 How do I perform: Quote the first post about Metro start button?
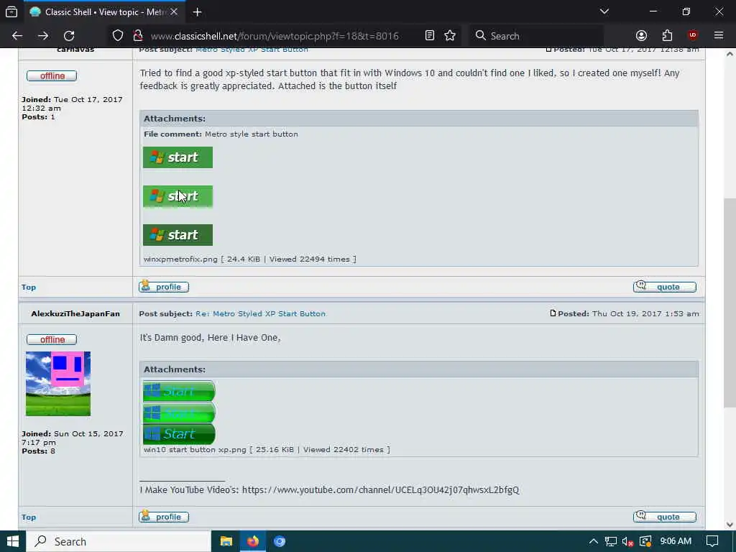(x=665, y=287)
